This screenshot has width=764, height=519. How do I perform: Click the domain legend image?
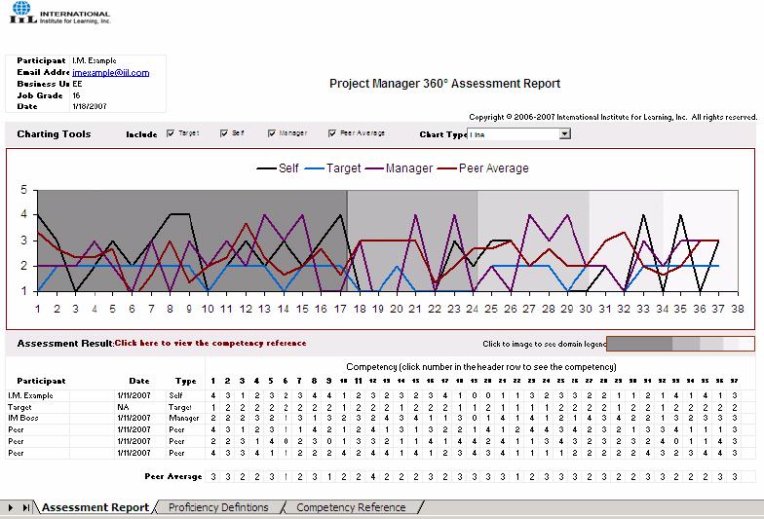679,344
